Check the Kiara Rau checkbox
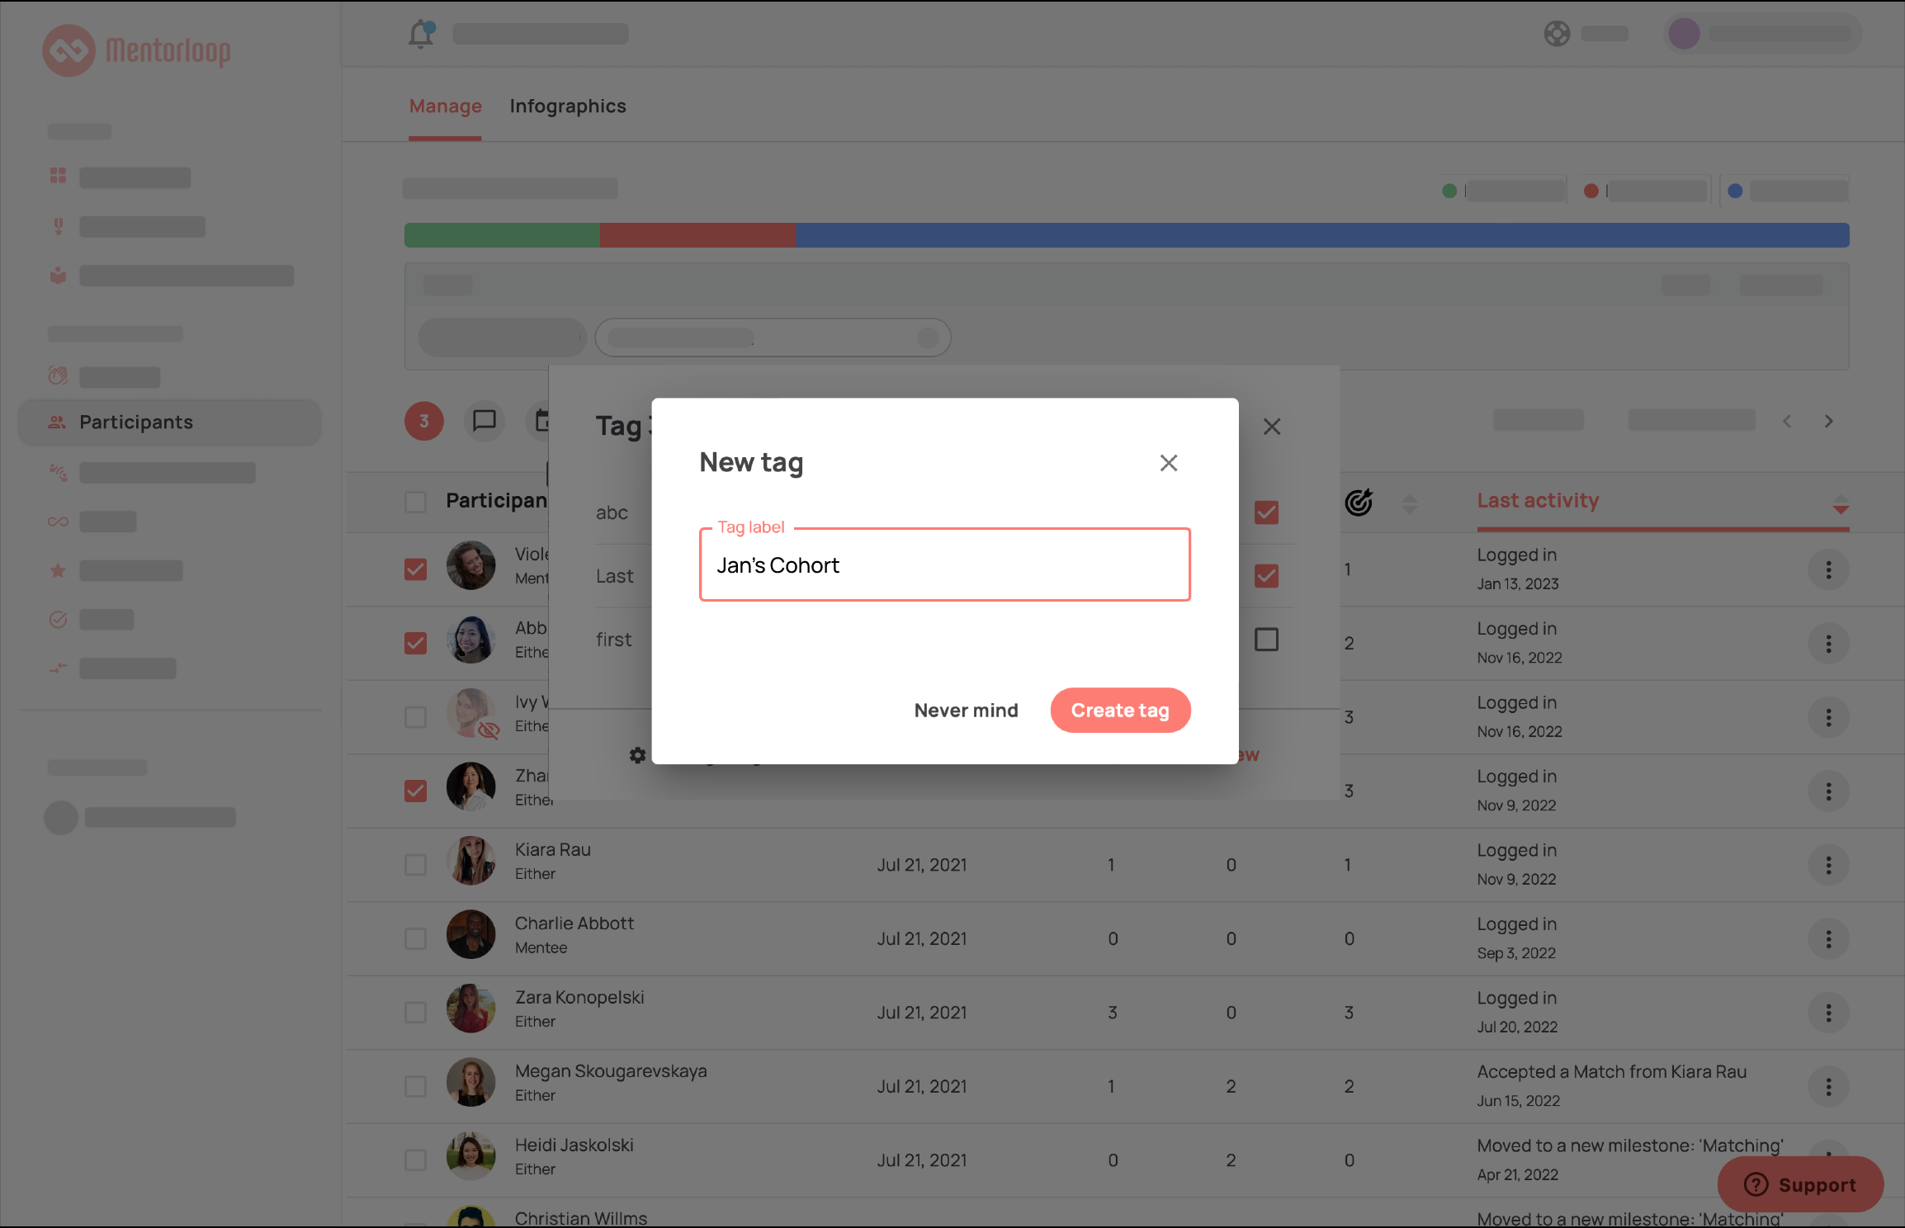This screenshot has height=1228, width=1905. pyautogui.click(x=416, y=864)
